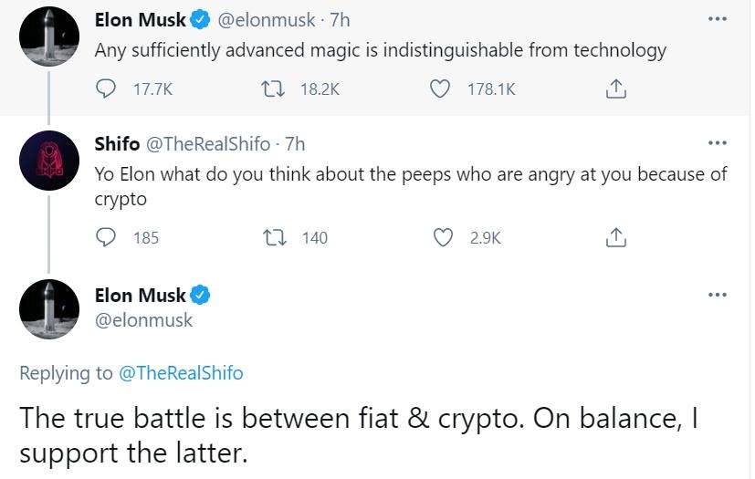This screenshot has width=755, height=479.
Task: Click the Elon Musk name on the top tweet
Action: (x=140, y=18)
